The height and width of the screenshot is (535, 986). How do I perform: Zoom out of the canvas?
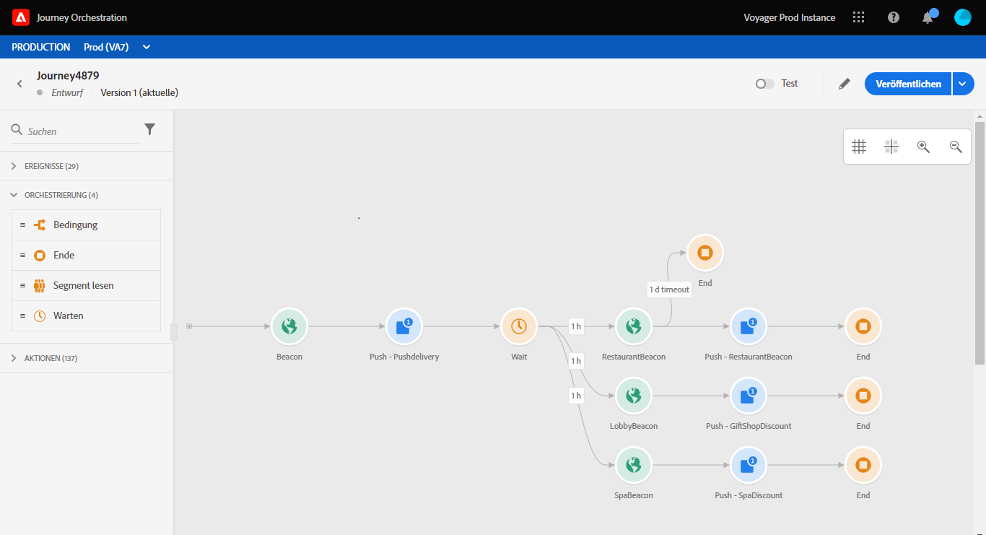tap(956, 147)
